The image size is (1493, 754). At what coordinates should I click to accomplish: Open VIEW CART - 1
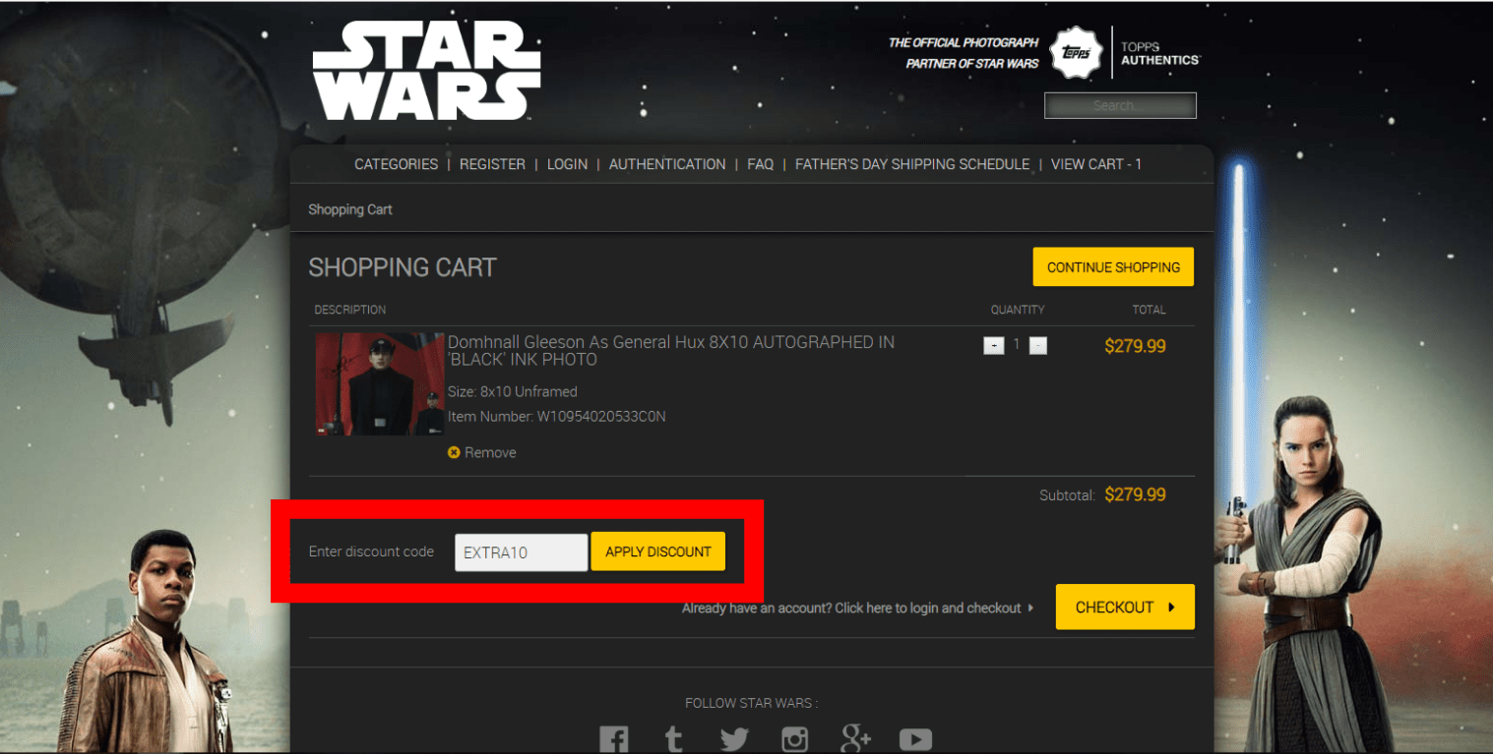click(1096, 164)
